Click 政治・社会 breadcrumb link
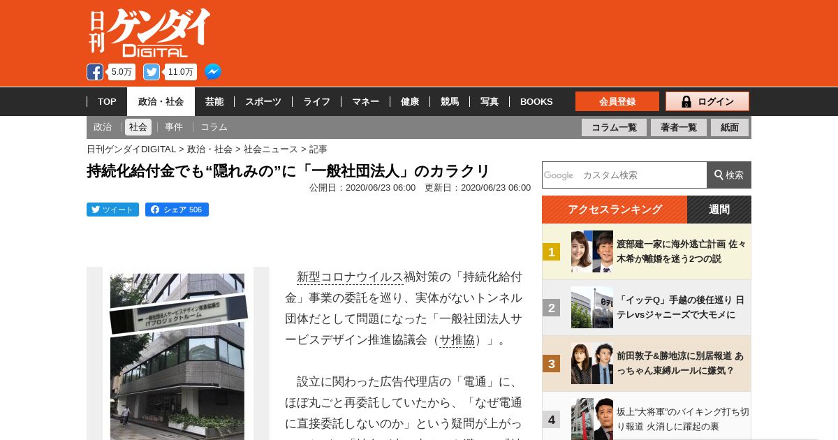The height and width of the screenshot is (440, 838). pyautogui.click(x=209, y=149)
